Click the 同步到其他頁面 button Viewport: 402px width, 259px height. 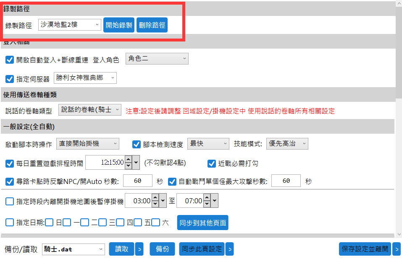202,223
